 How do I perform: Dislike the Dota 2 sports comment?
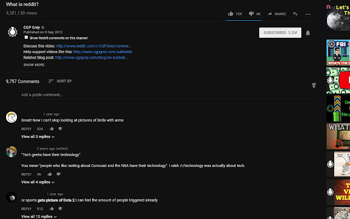[60, 209]
